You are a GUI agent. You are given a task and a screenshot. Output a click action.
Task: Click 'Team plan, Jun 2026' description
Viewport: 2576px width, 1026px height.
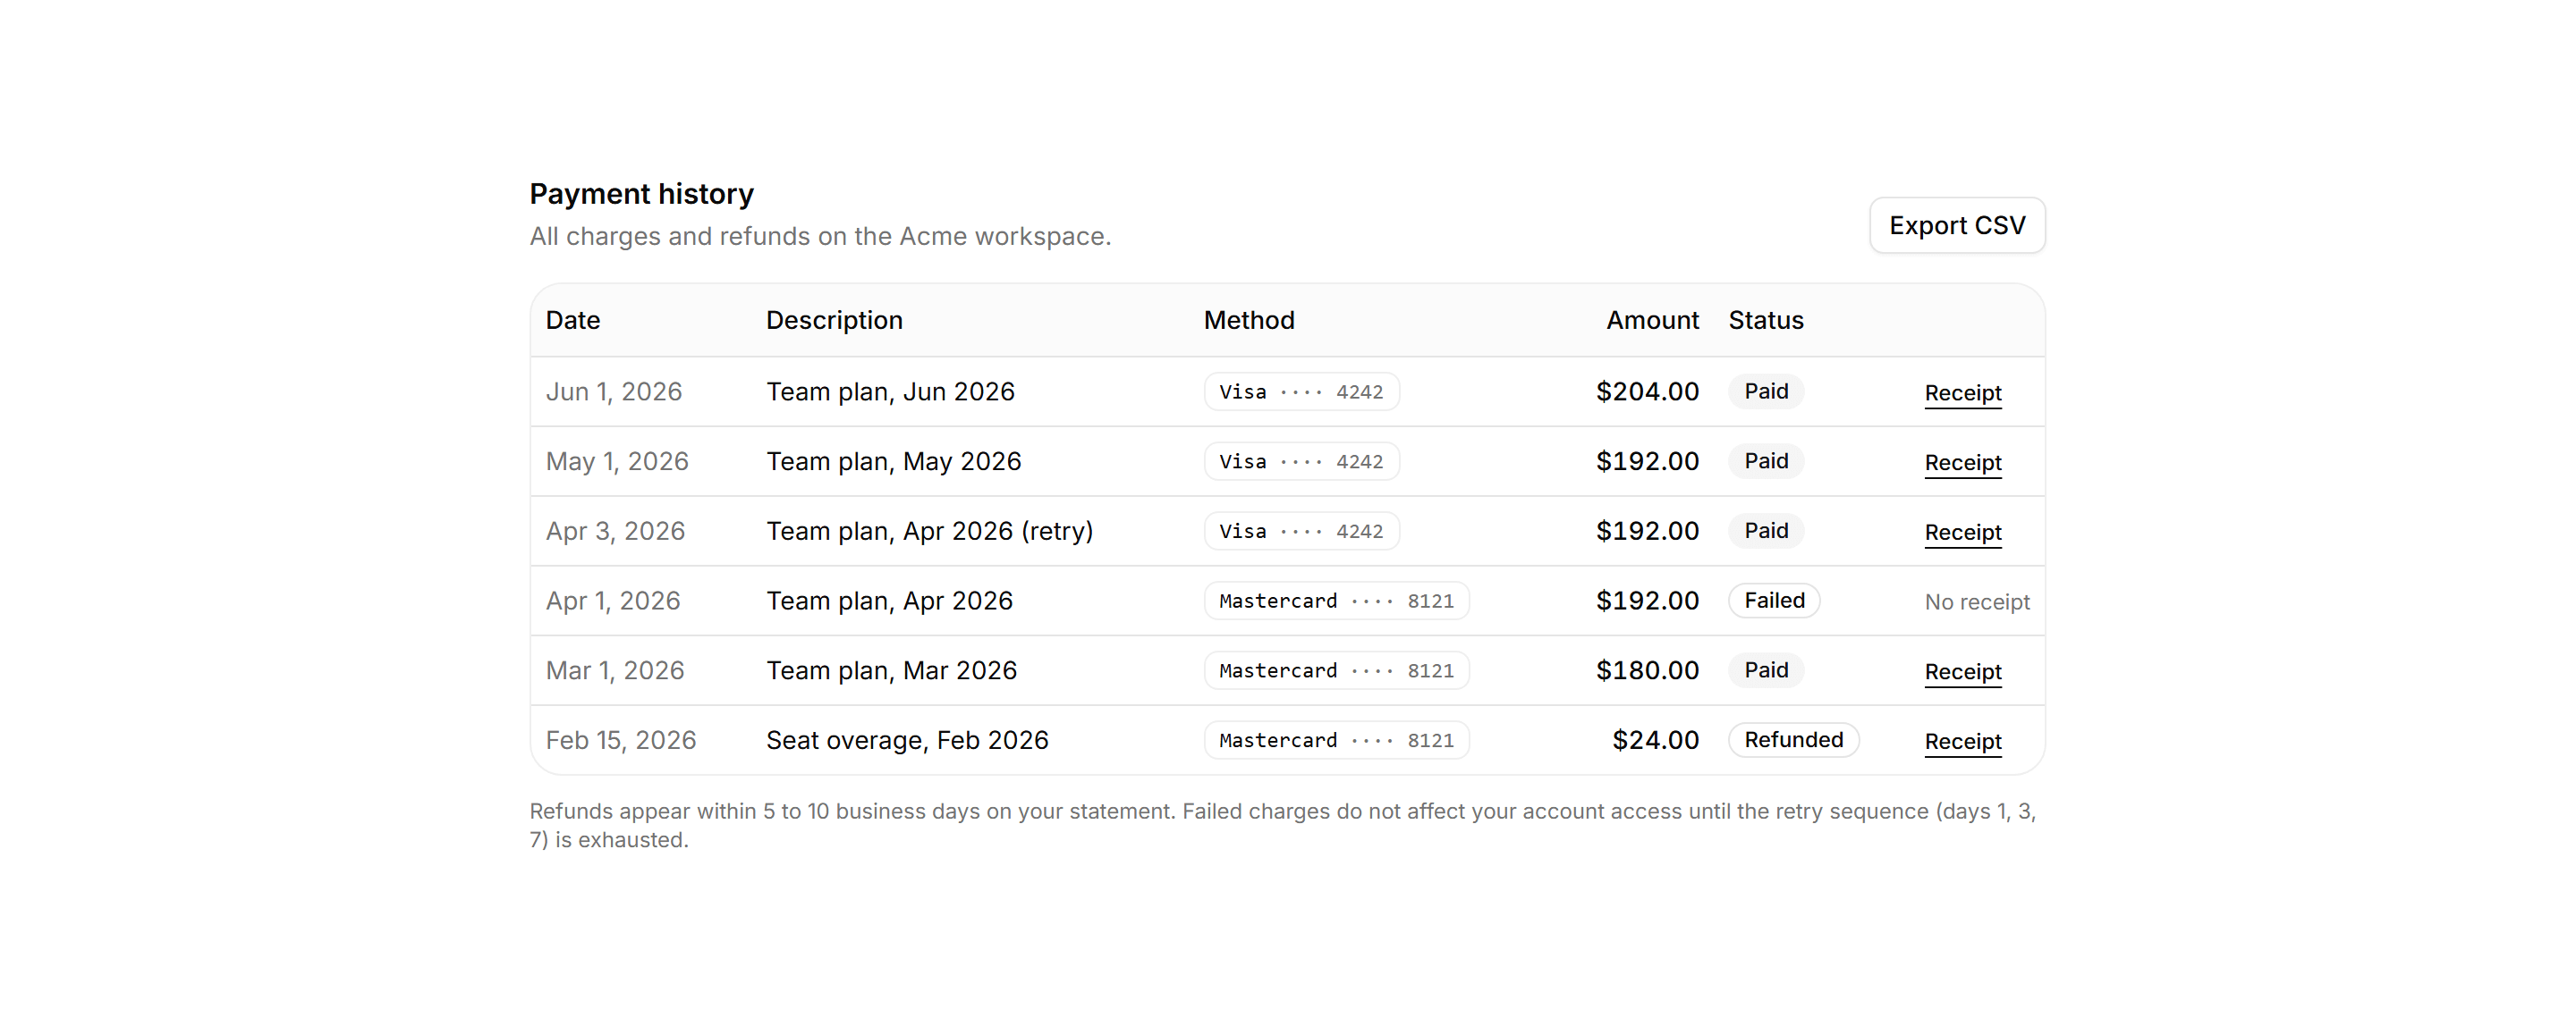click(890, 391)
